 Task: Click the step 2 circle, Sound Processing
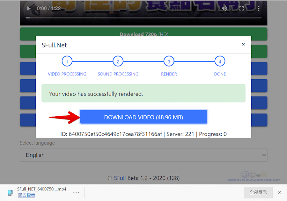point(118,61)
